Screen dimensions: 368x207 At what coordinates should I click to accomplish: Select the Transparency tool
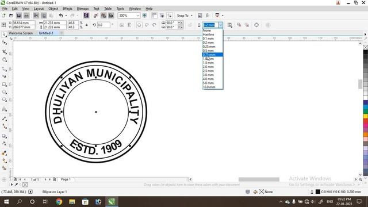4,143
